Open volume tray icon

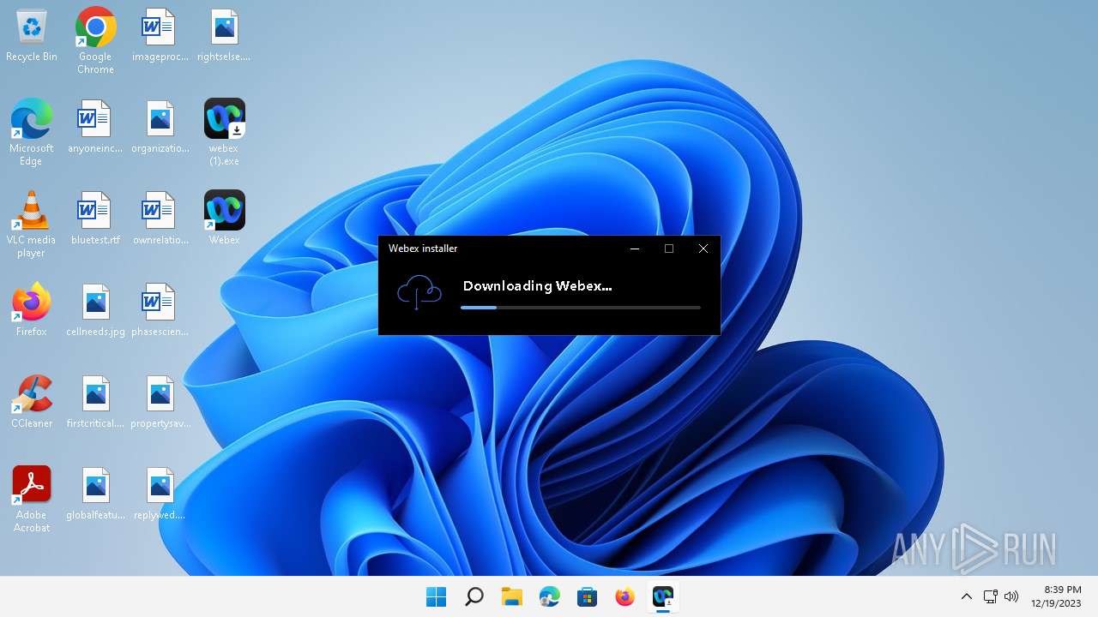coord(1011,596)
